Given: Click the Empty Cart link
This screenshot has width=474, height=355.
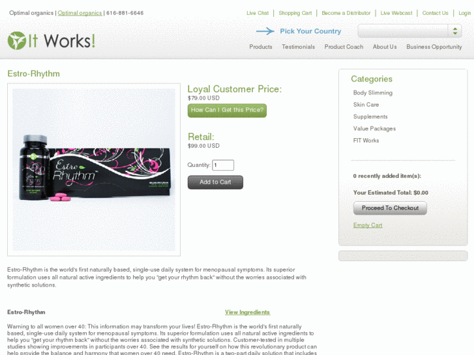Looking at the screenshot, I should point(368,225).
